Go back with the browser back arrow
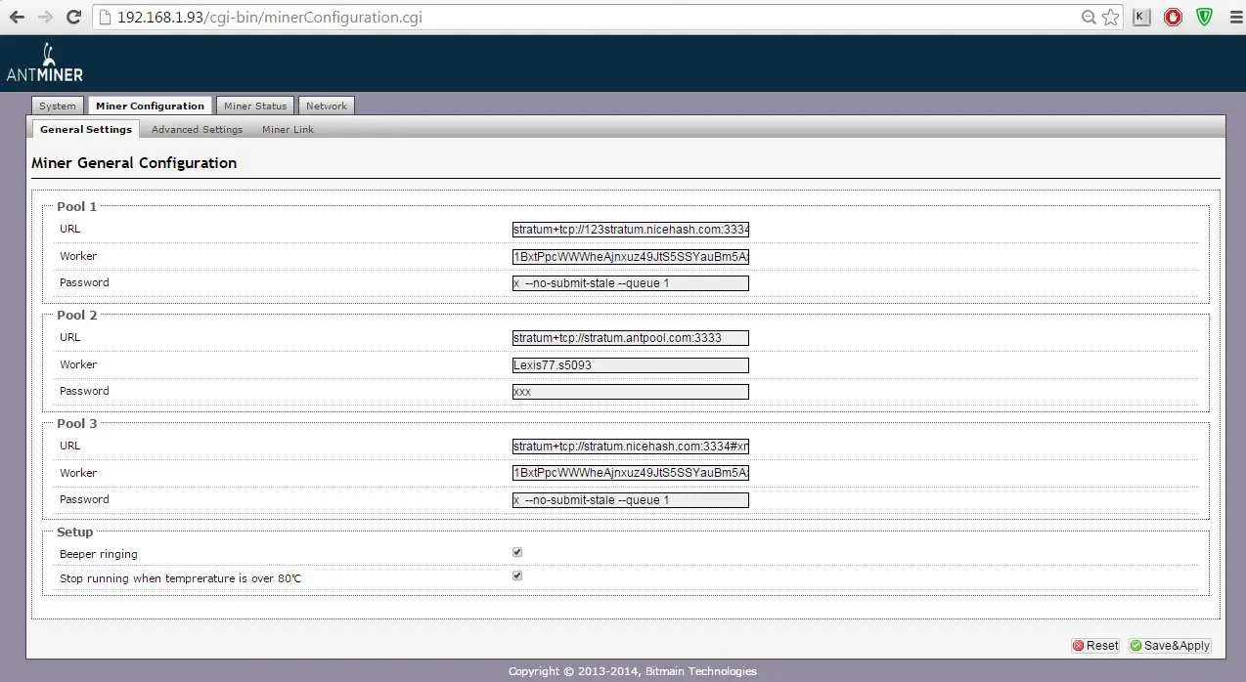 (17, 17)
